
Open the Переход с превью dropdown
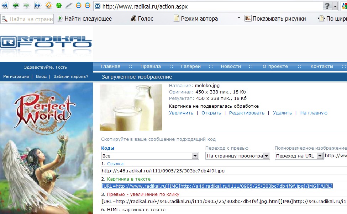[x=238, y=156]
